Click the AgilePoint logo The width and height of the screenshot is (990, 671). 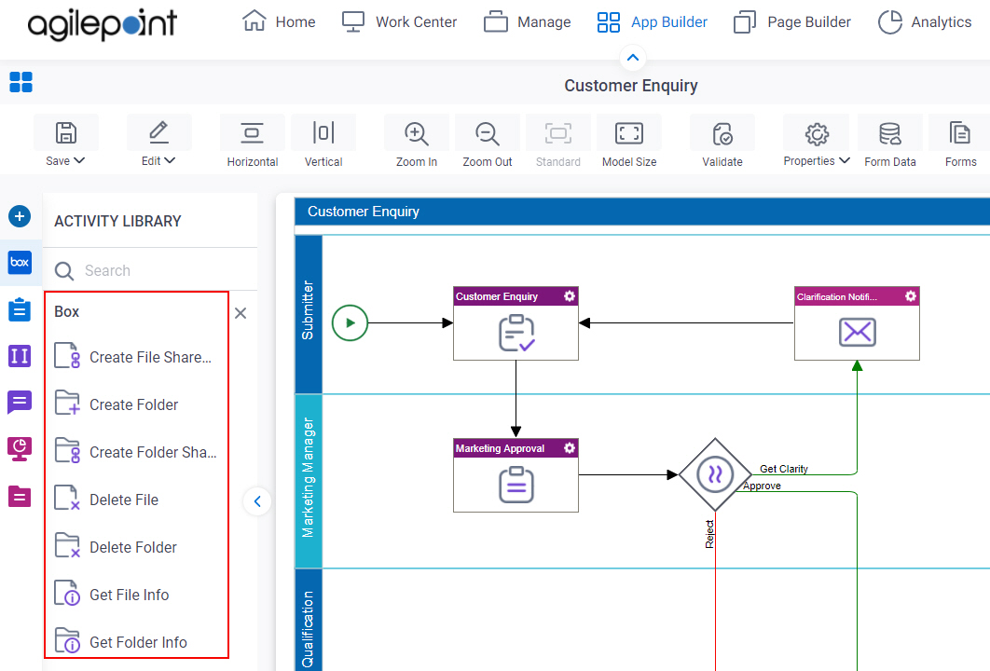point(103,24)
